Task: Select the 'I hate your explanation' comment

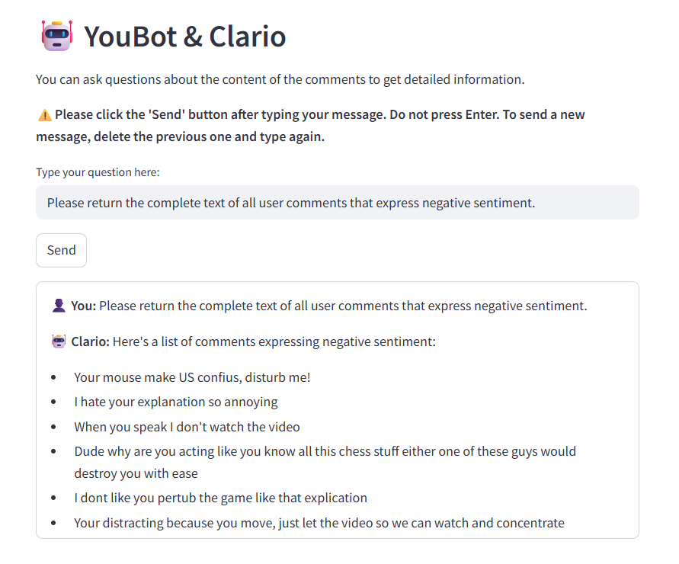Action: click(x=176, y=402)
